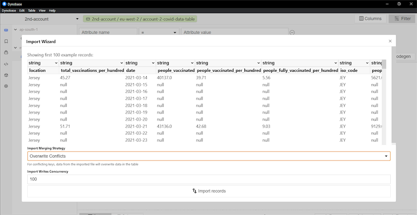Click the 9.03 cell
Screen dimensions: 417x215
click(266, 126)
